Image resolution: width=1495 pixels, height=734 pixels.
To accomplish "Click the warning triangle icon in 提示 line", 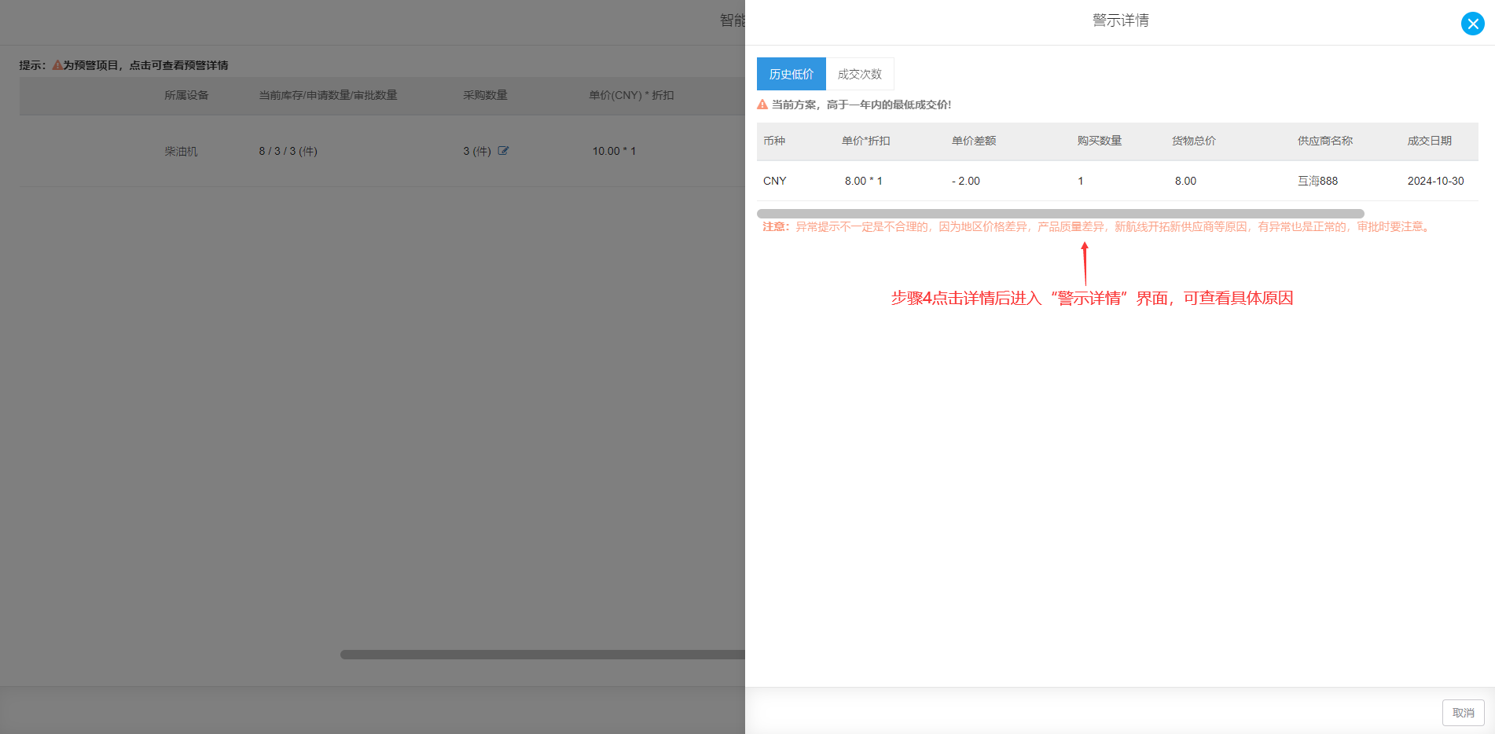I will coord(57,65).
